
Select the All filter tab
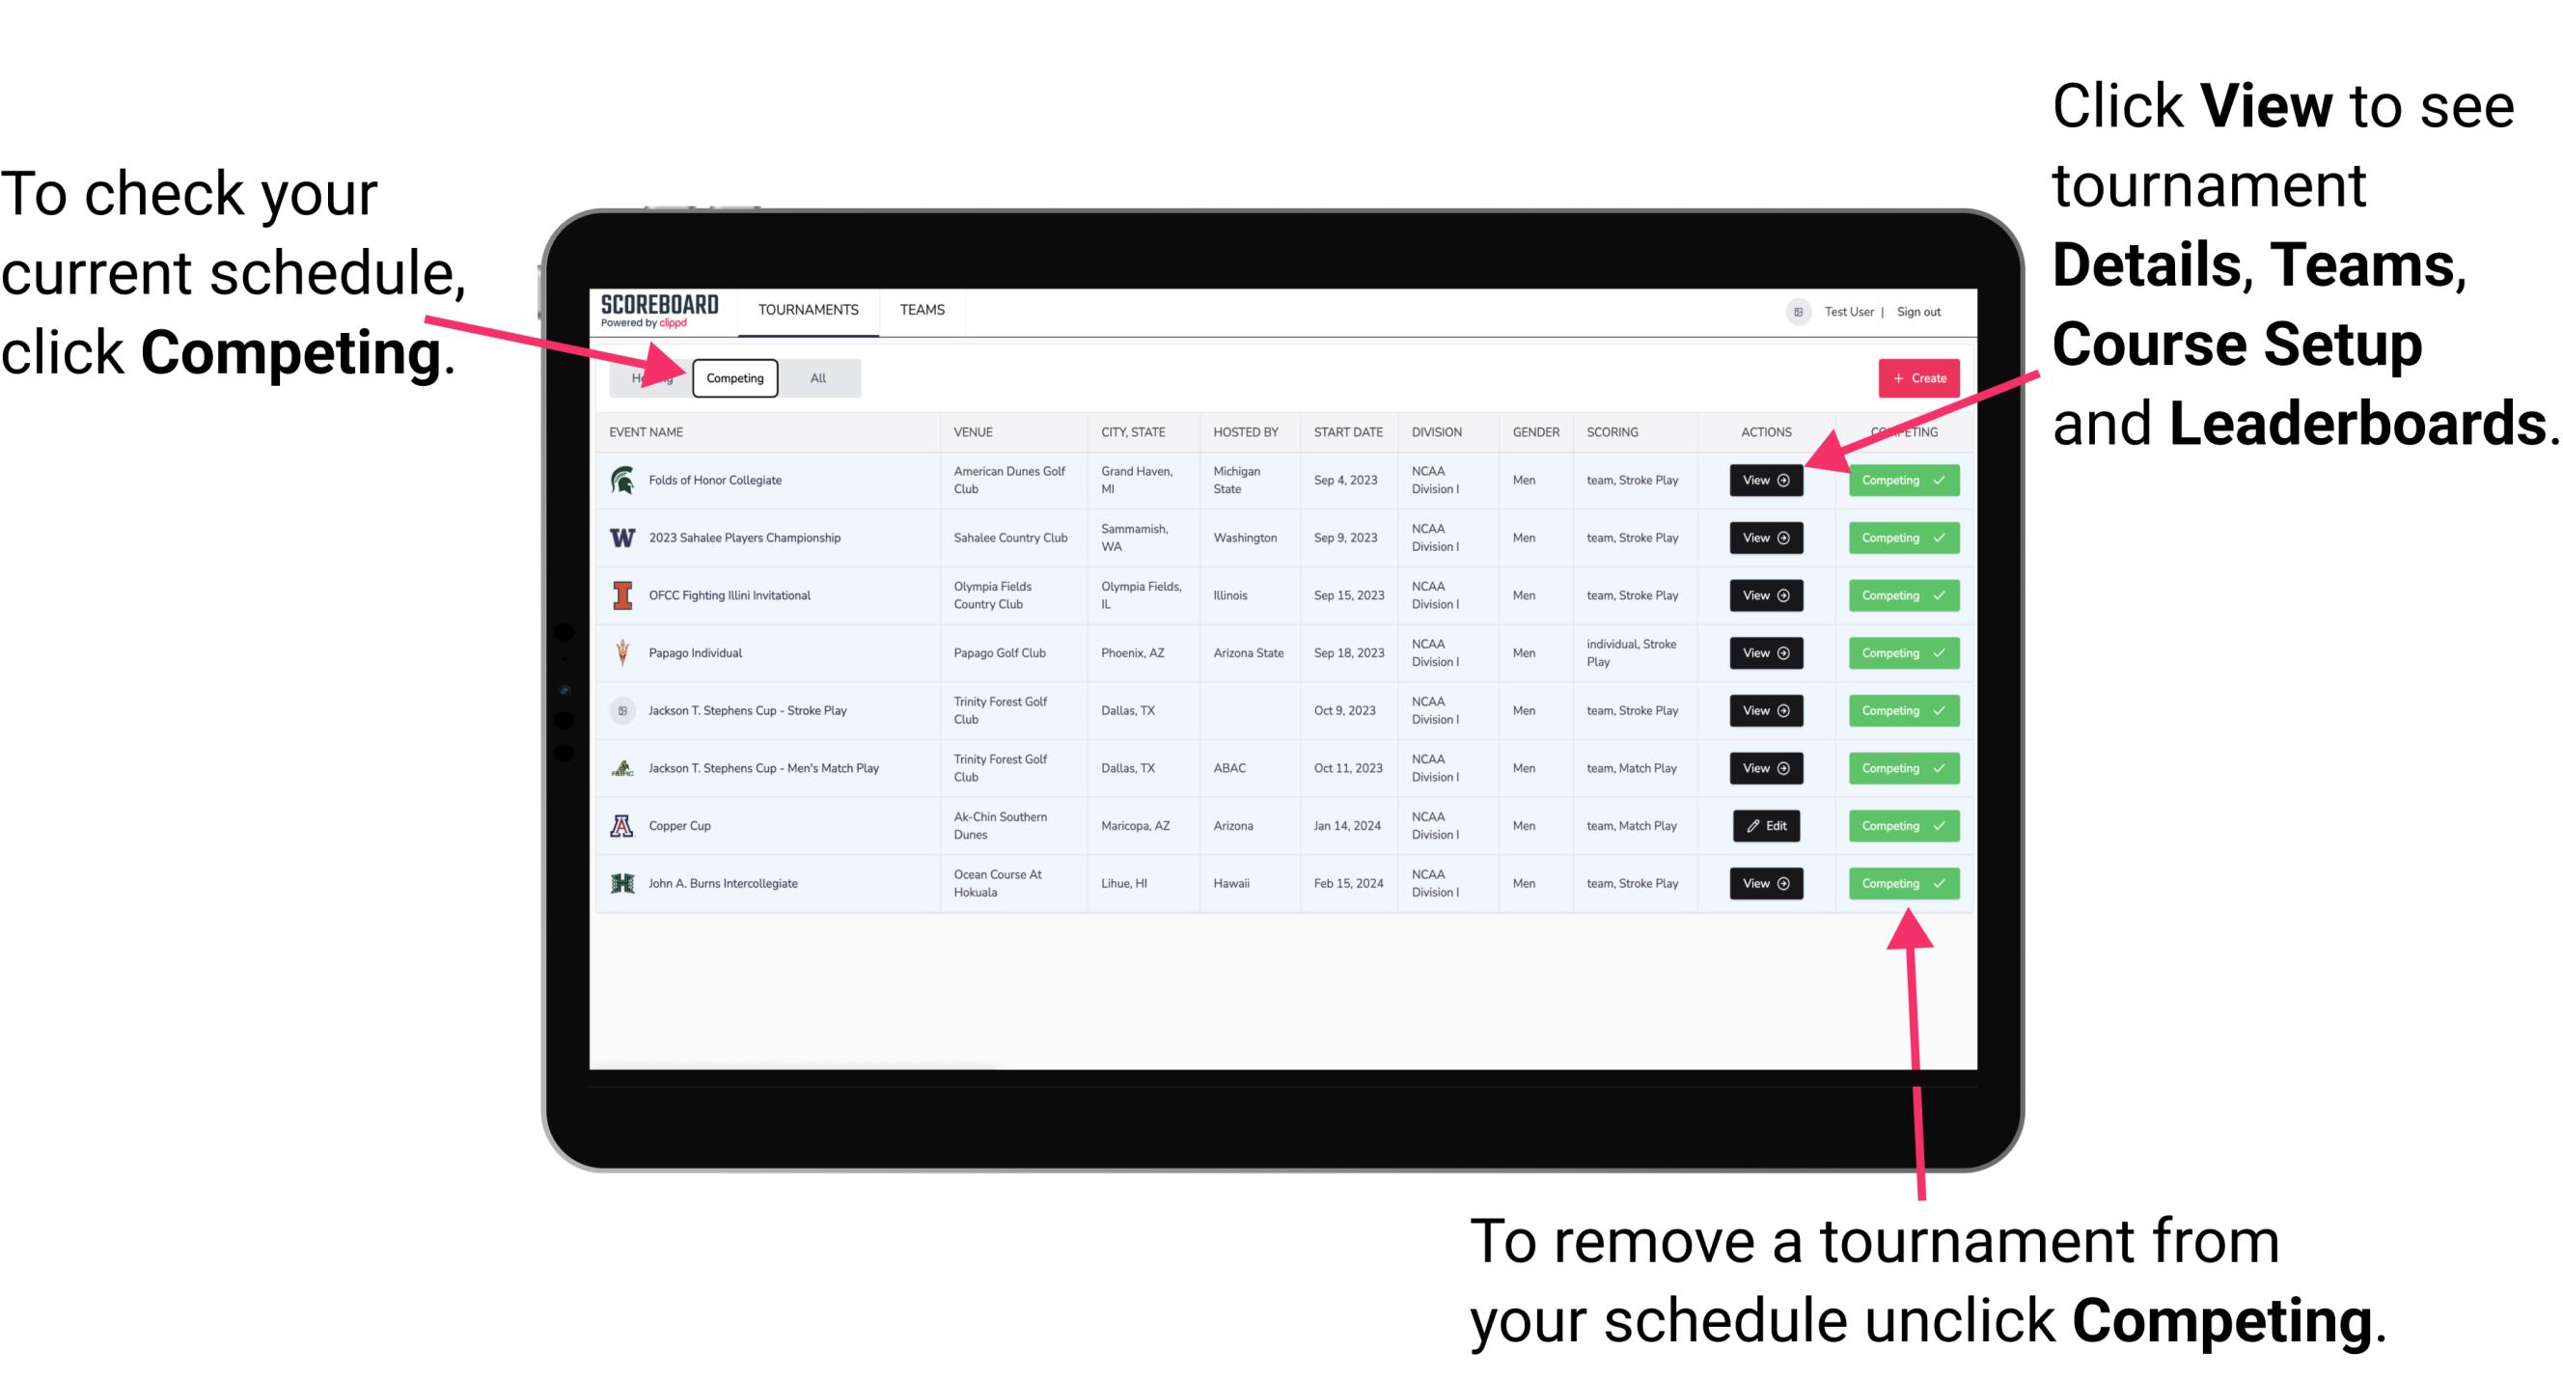(818, 377)
